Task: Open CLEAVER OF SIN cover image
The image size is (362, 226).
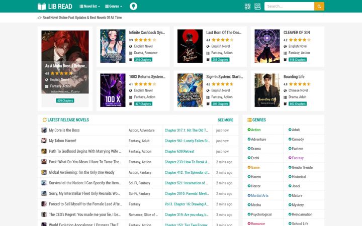Action: (267, 46)
